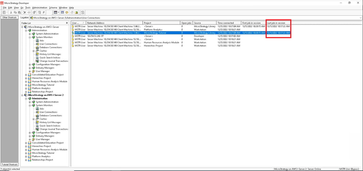This screenshot has height=171, width=363.
Task: Click the Rename toolbar icon
Action: (29, 12)
